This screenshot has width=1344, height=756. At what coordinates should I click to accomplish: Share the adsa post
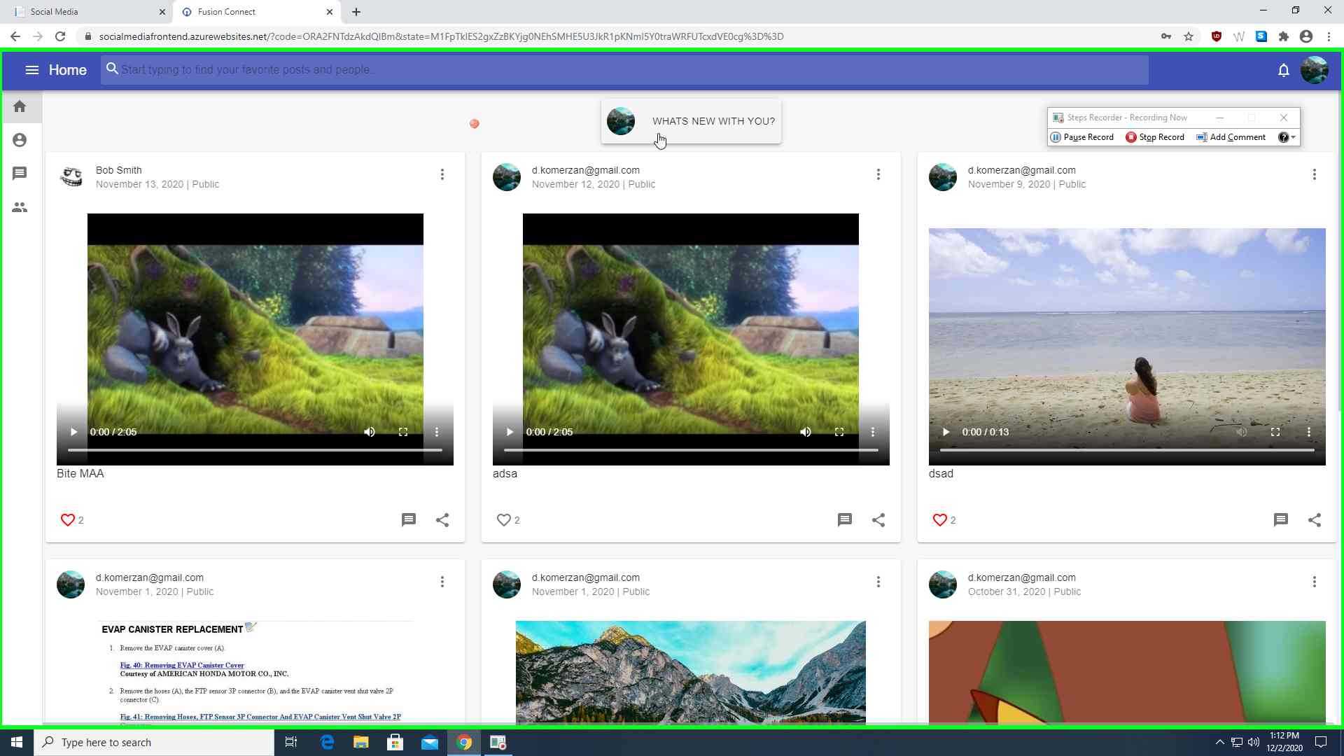pyautogui.click(x=878, y=519)
